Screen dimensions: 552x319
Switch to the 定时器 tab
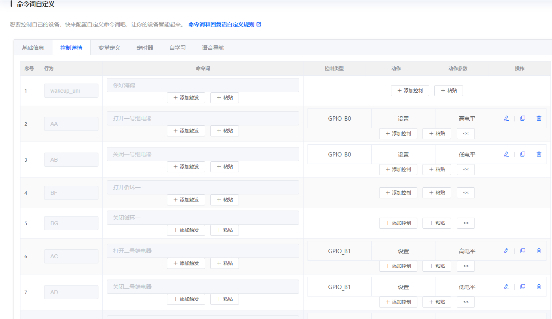pos(145,47)
